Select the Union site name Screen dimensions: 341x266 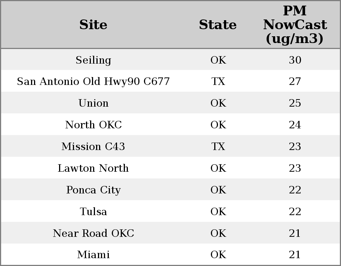(x=93, y=103)
